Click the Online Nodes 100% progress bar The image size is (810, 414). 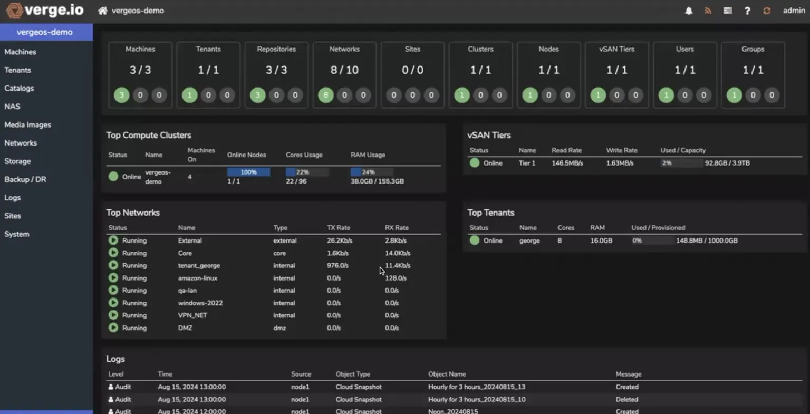[248, 172]
